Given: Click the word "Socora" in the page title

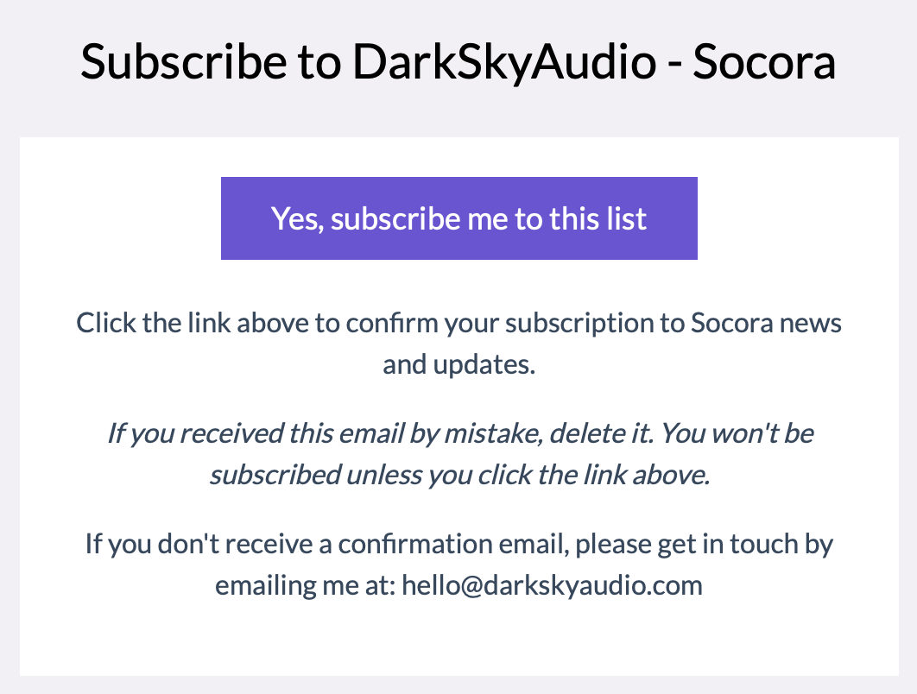Looking at the screenshot, I should [x=764, y=62].
